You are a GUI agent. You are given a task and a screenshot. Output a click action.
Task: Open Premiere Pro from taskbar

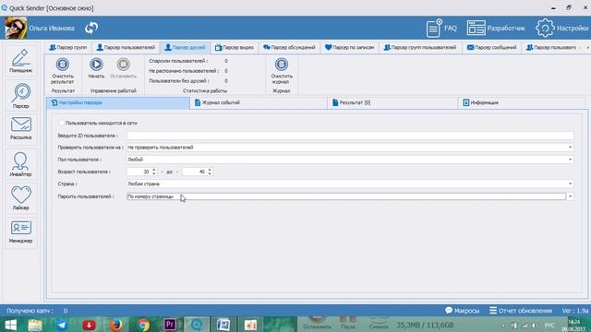(x=170, y=325)
